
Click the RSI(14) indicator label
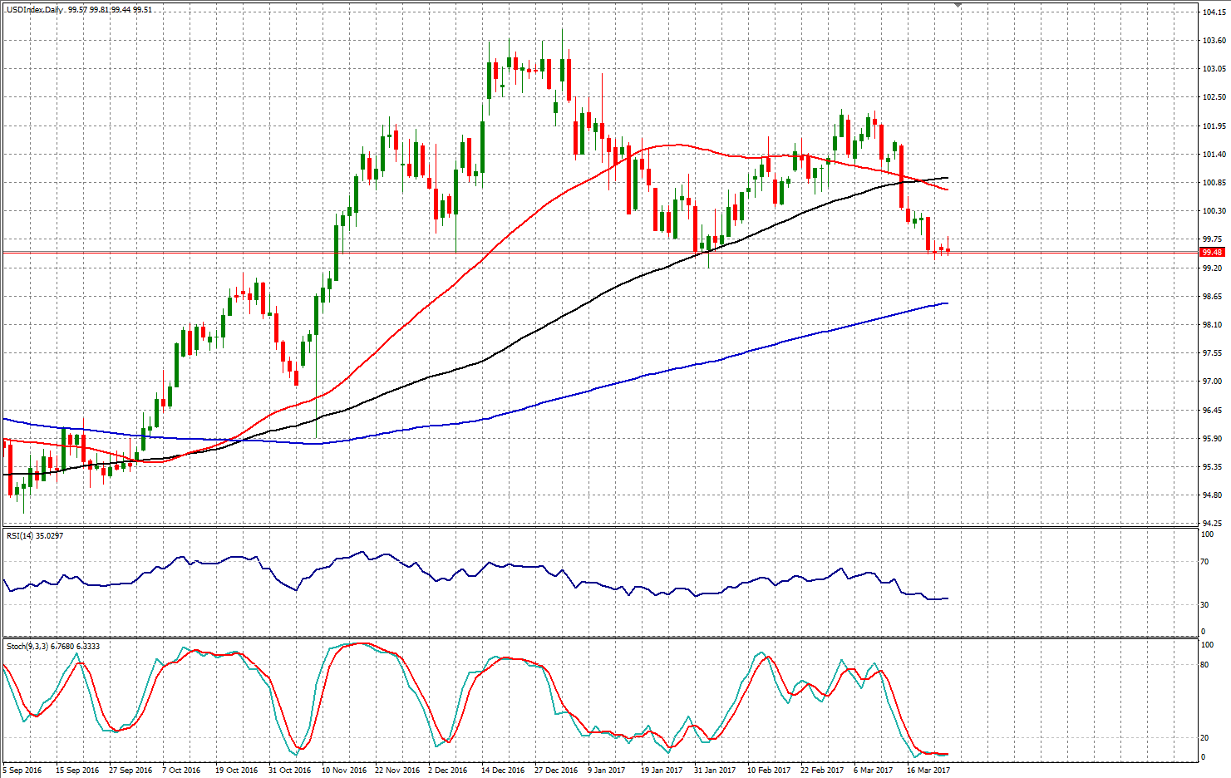(x=22, y=536)
